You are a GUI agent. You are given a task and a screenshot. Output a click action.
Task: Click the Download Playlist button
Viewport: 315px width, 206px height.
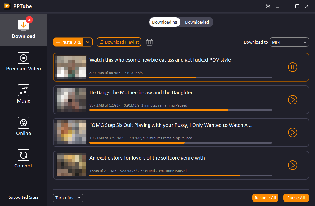click(x=119, y=42)
